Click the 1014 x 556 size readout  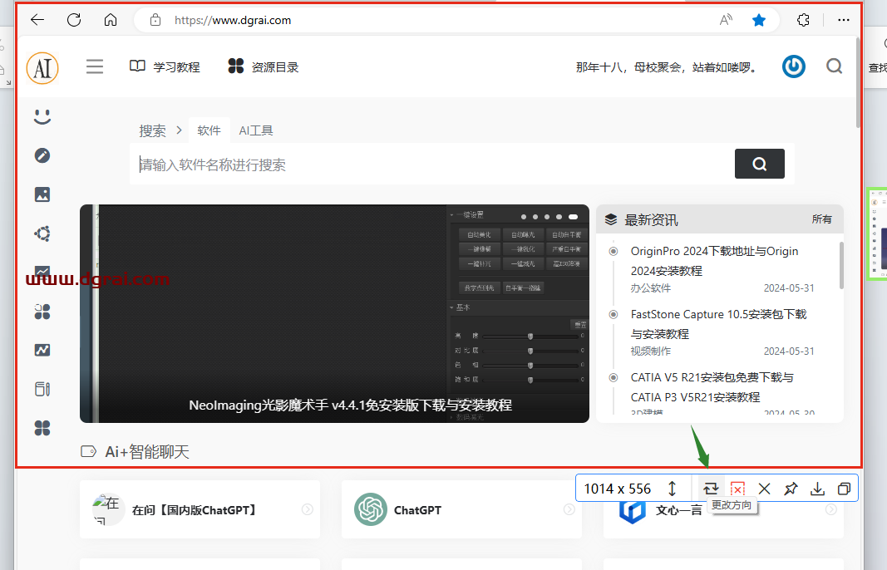617,489
